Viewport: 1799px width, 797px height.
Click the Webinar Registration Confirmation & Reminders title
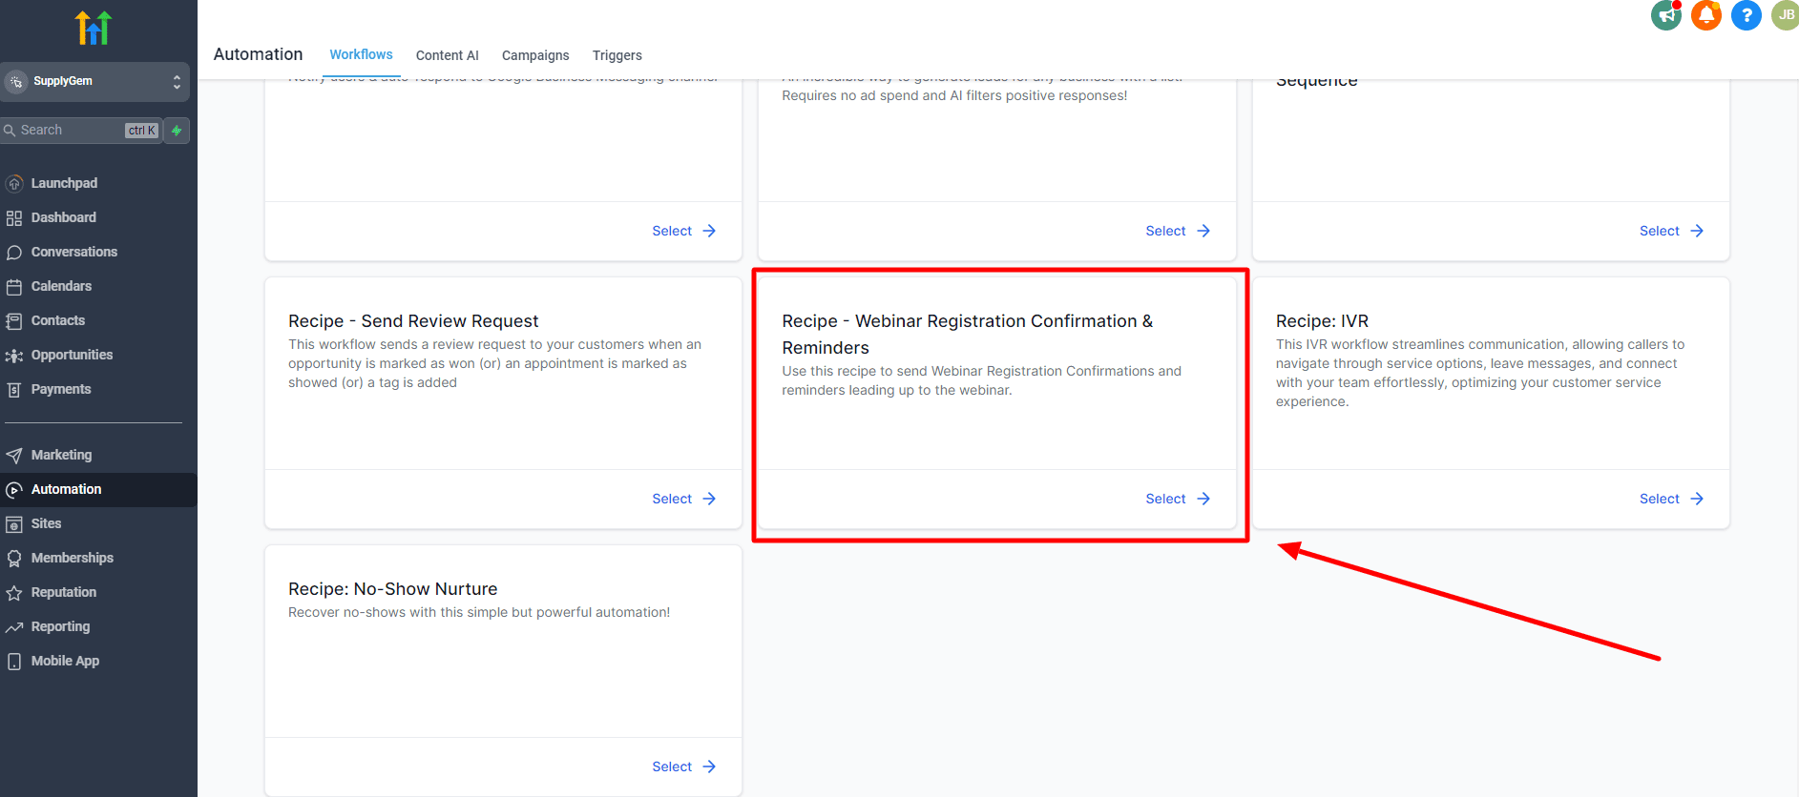pyautogui.click(x=968, y=335)
